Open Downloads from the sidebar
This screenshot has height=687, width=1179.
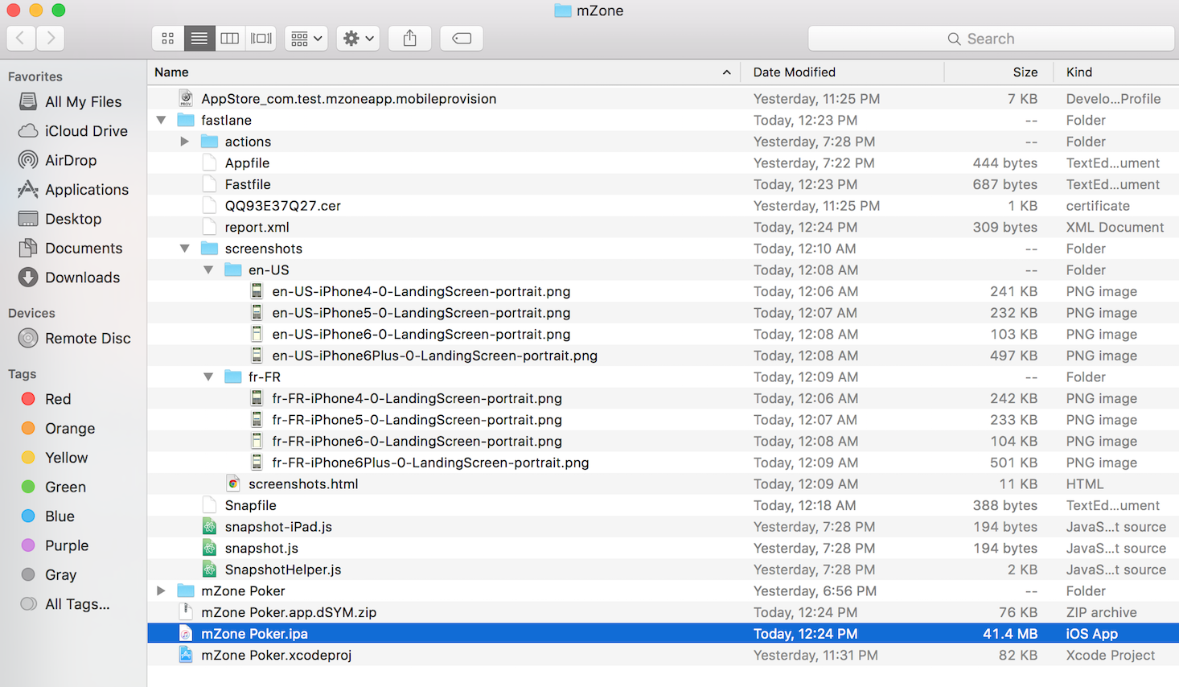coord(82,278)
